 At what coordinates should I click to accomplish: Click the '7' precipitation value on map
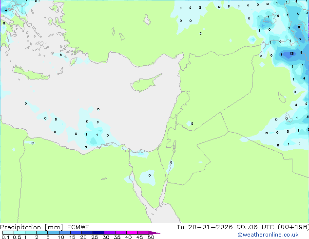(x=300, y=40)
